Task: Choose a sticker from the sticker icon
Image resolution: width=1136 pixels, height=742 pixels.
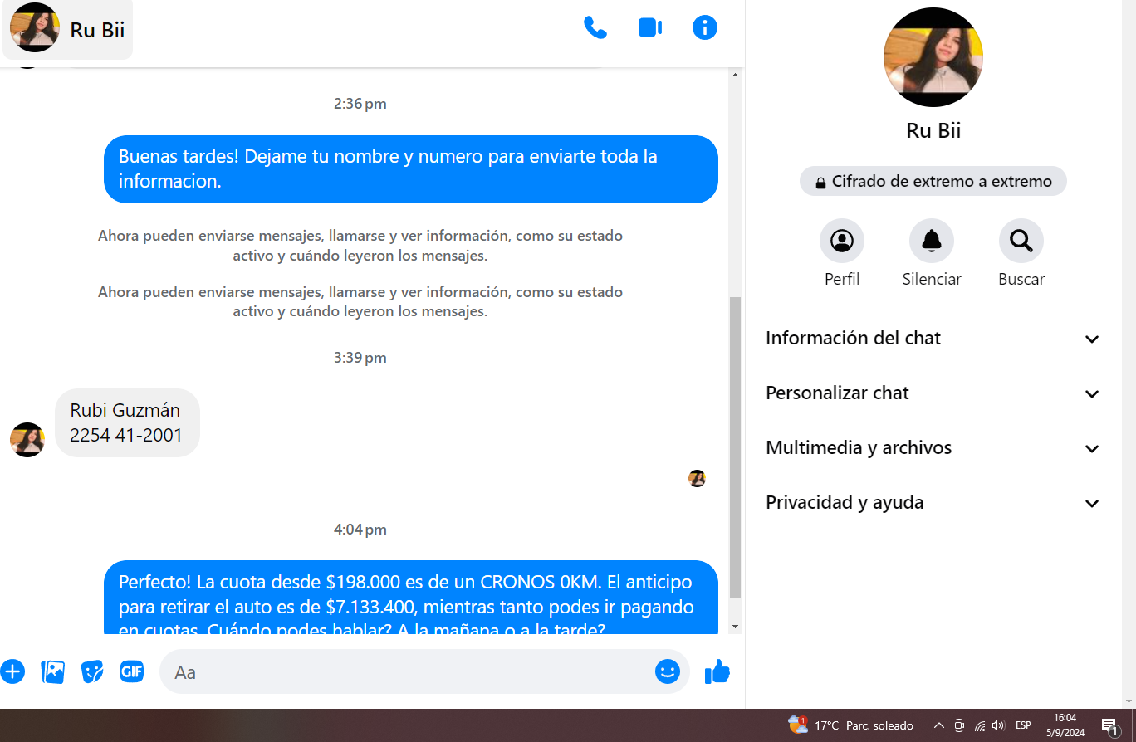Action: pos(92,671)
